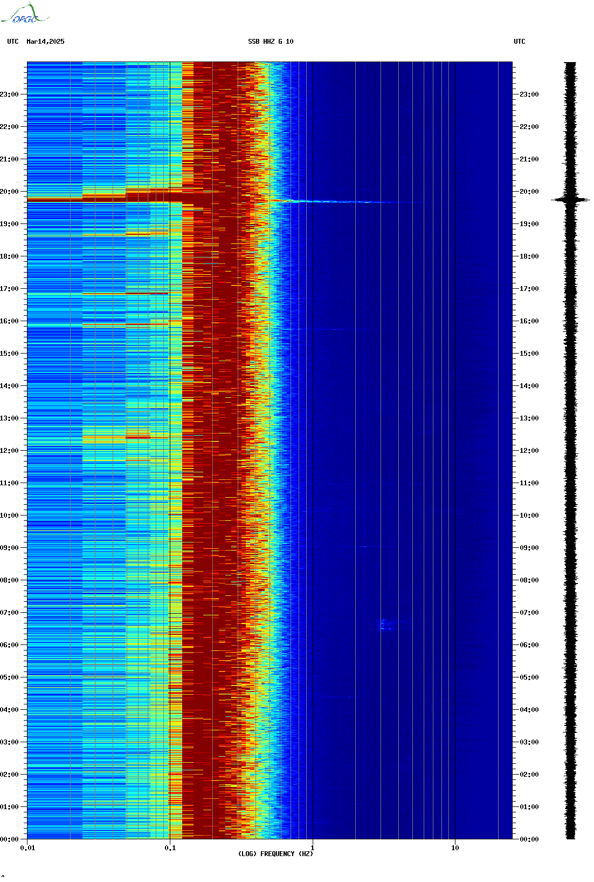594x882 pixels.
Task: Click the large spike on the seismogram trace
Action: pyautogui.click(x=570, y=200)
